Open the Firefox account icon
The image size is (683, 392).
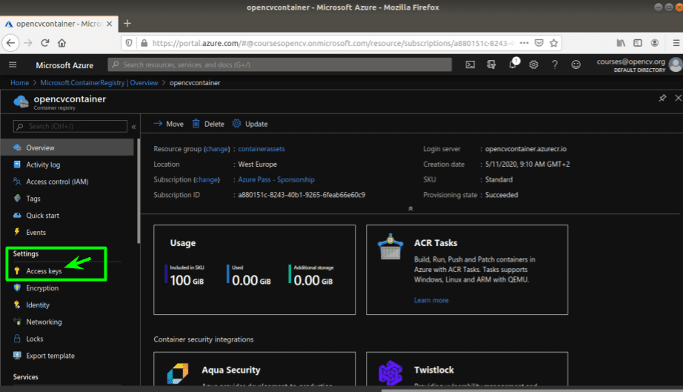click(655, 43)
